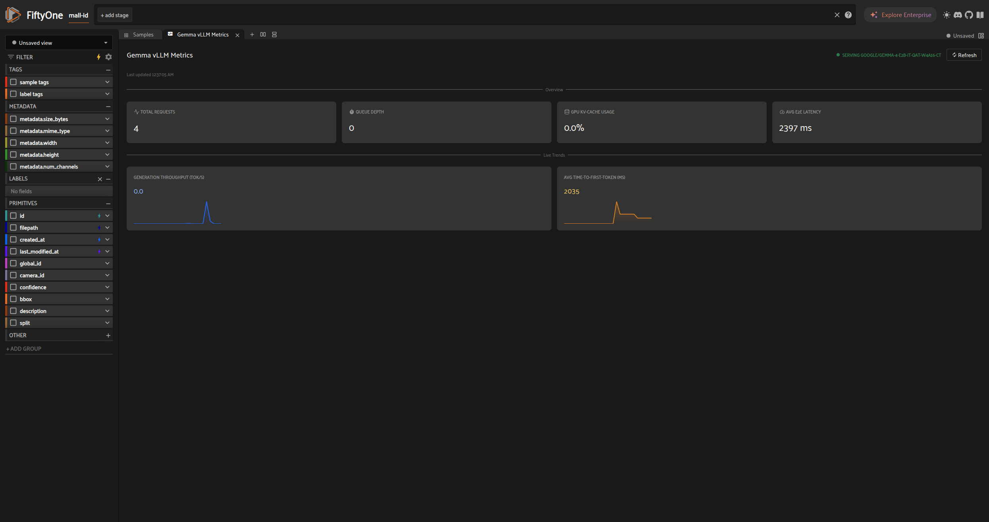Click the Unsaved workspace indicator

coord(960,36)
